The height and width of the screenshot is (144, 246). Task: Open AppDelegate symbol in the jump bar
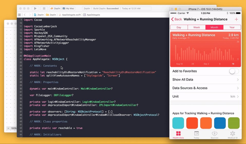coord(92,15)
